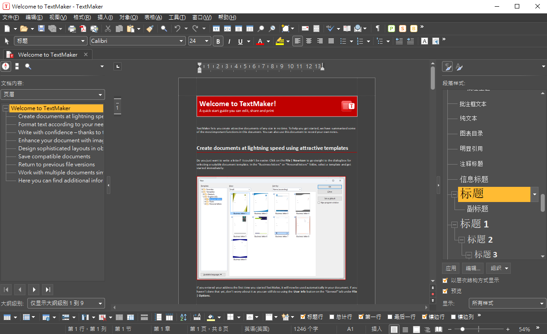Open the 插入(I) menu
The width and height of the screenshot is (547, 334).
pos(105,17)
